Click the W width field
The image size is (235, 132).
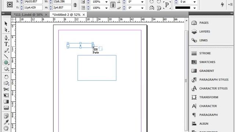[x=62, y=1]
